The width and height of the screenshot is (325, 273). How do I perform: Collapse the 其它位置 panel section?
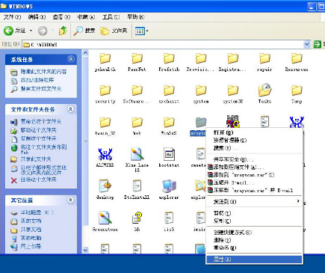point(71,200)
